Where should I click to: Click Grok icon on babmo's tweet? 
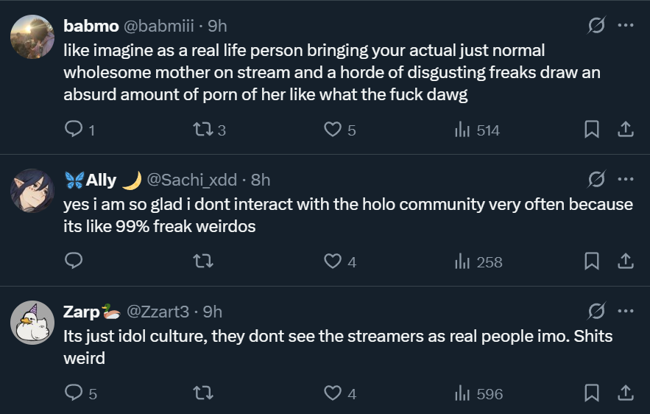point(596,26)
